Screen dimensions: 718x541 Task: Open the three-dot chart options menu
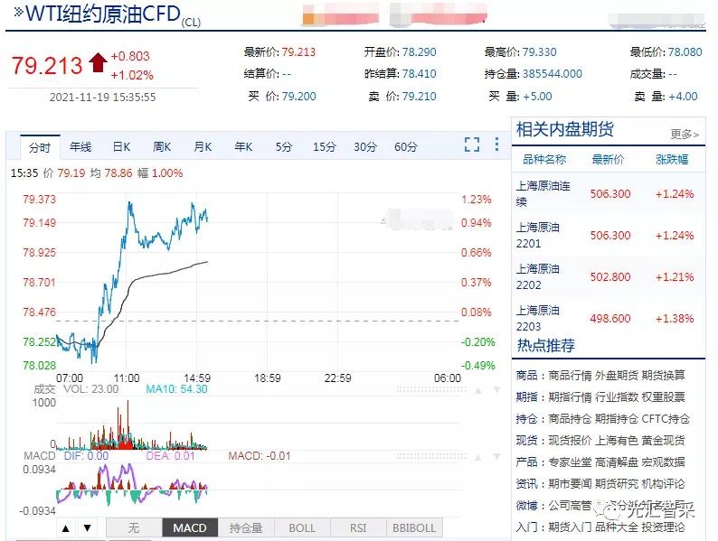[x=496, y=145]
